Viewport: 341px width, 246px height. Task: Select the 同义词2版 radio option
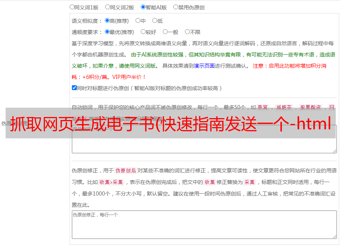pyautogui.click(x=107, y=7)
